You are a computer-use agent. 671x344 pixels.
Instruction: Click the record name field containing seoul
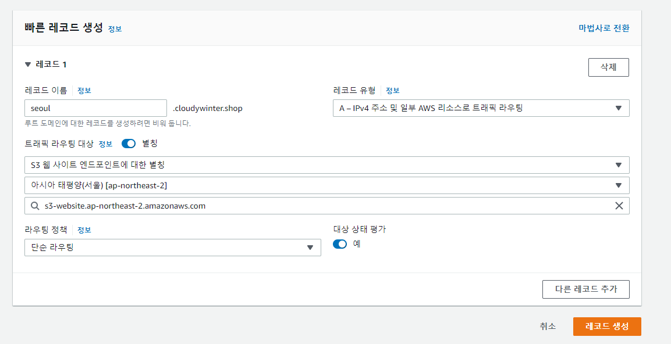[x=96, y=108]
